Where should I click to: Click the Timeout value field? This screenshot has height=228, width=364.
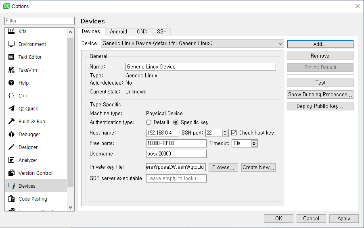[242, 143]
